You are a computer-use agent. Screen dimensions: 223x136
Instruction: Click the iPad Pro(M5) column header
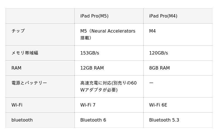pos(94,16)
